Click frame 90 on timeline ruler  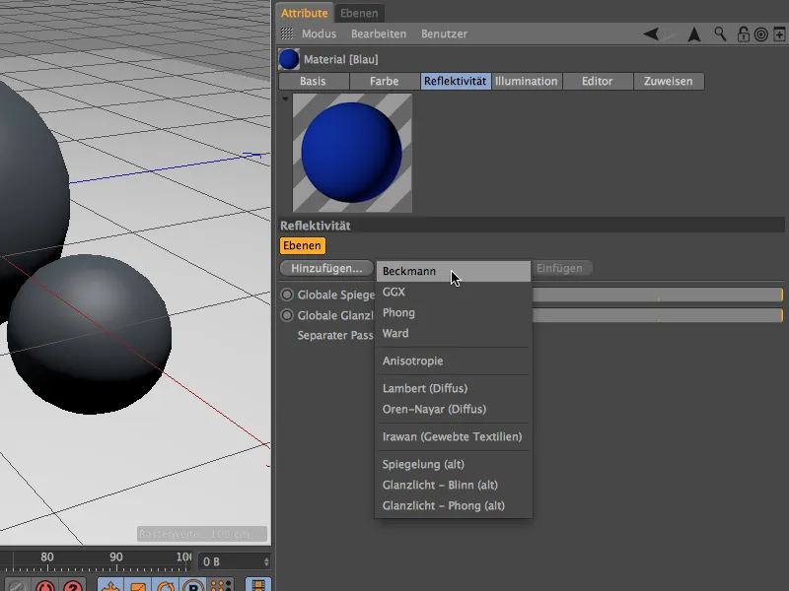116,557
